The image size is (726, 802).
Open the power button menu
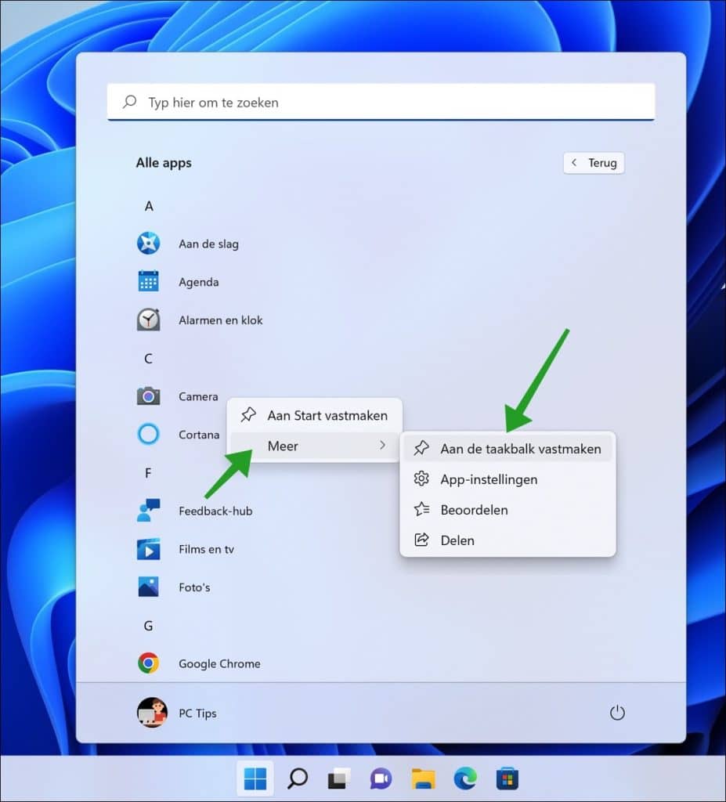point(617,713)
